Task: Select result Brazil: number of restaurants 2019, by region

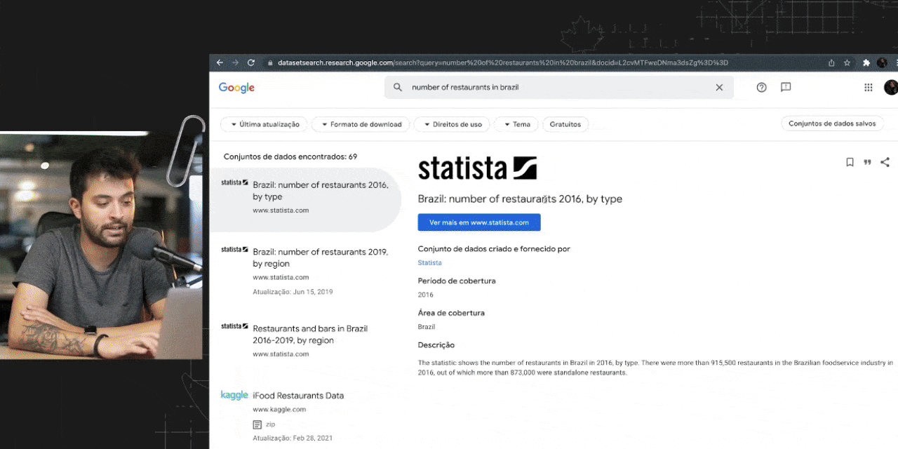Action: pos(305,271)
